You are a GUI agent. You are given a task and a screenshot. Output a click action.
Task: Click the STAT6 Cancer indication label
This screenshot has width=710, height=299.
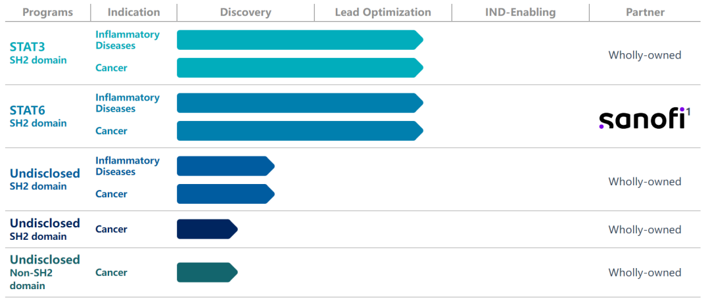[x=111, y=131]
